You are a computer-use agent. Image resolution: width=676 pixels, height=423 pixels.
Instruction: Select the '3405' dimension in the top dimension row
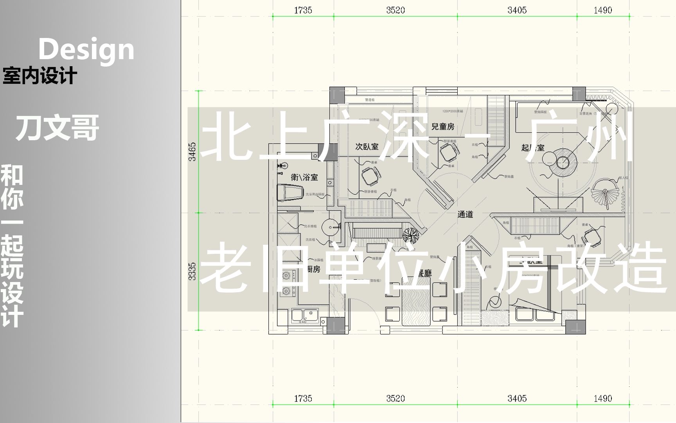click(x=517, y=11)
